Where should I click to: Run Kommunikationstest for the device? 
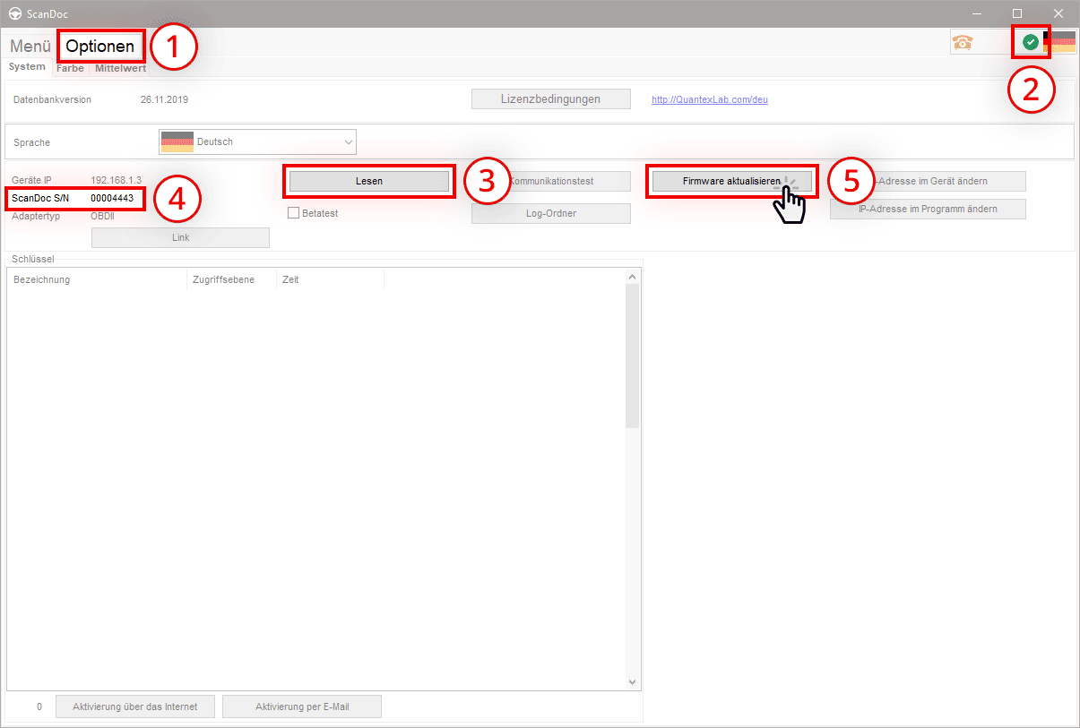[550, 181]
